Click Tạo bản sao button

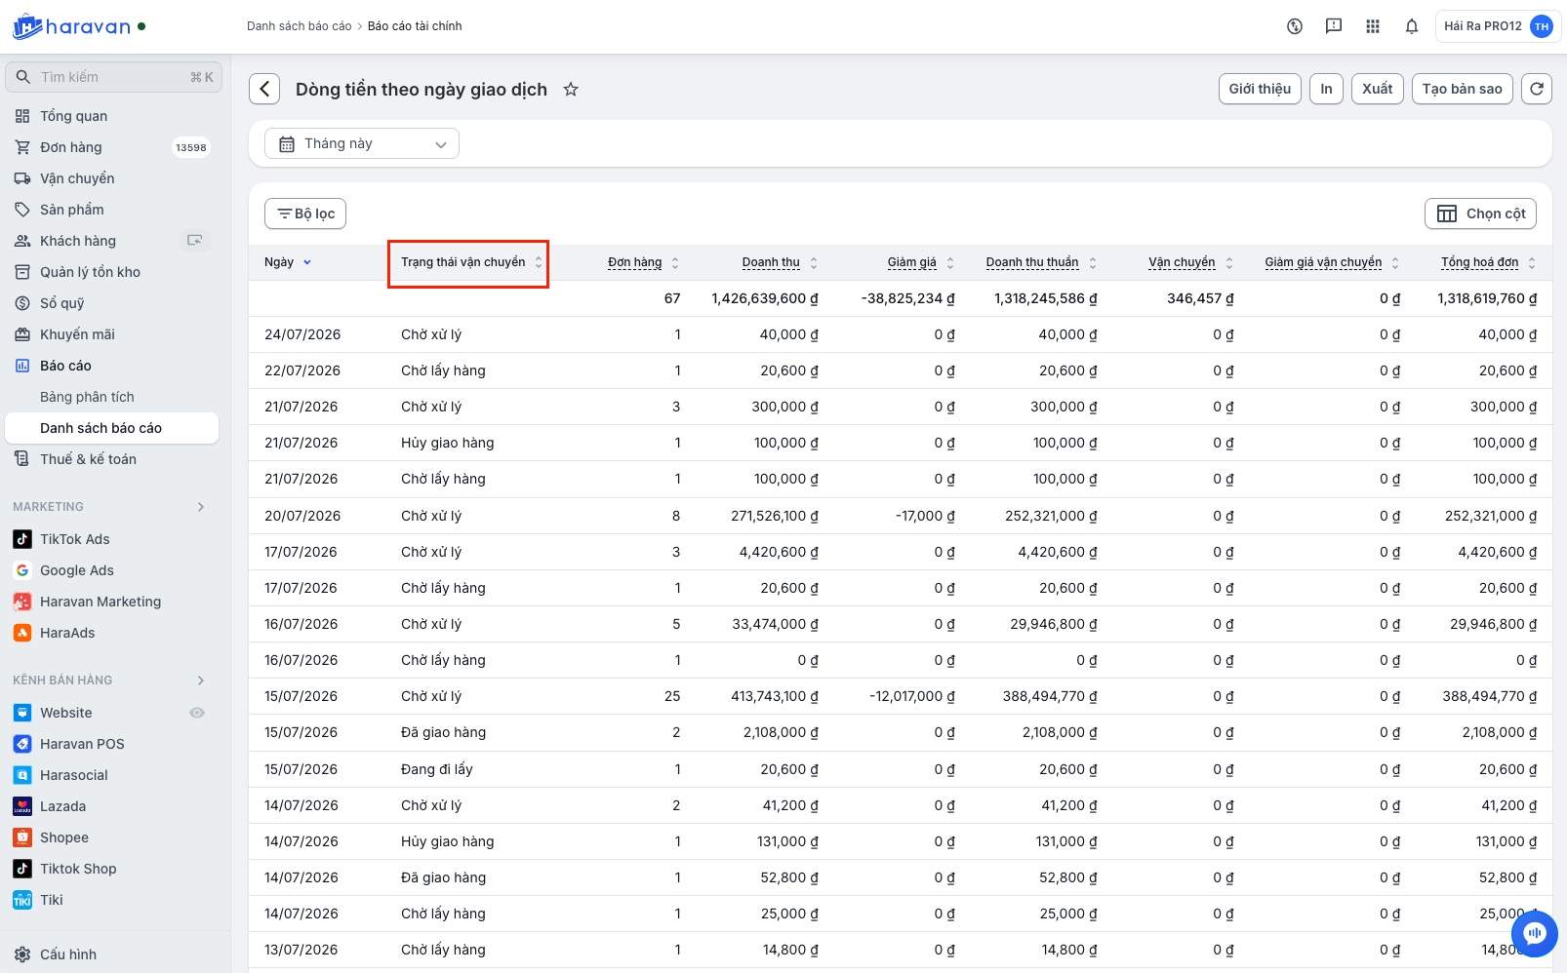click(1463, 89)
